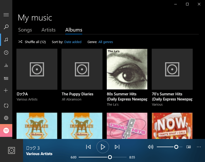Viewport: 205px width, 162px height.
Task: Open the NOW That's What I Call cover
Action: pos(172,126)
